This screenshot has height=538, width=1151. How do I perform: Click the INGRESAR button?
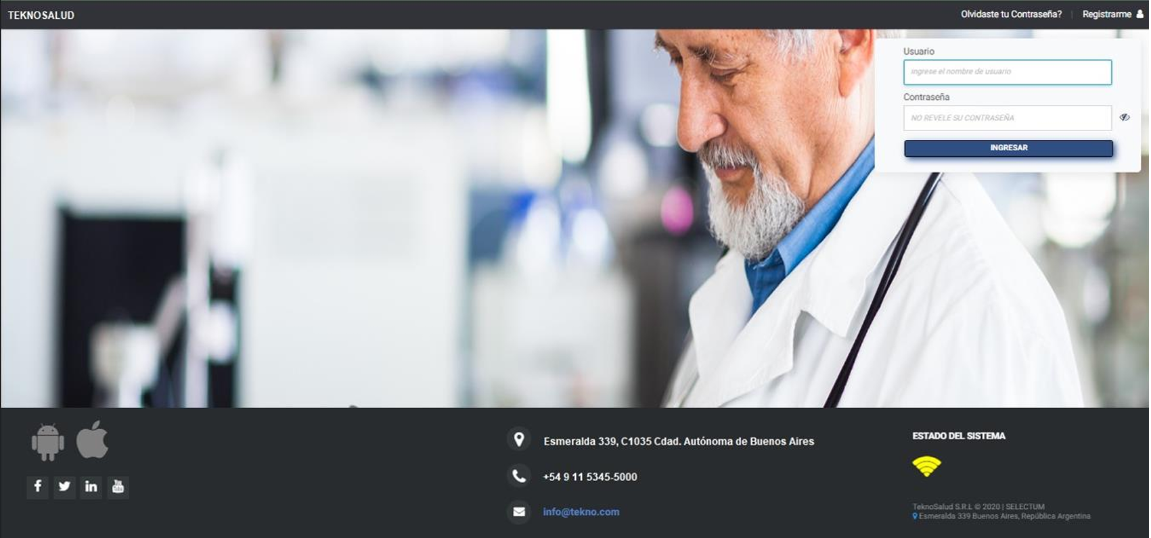coord(1008,148)
